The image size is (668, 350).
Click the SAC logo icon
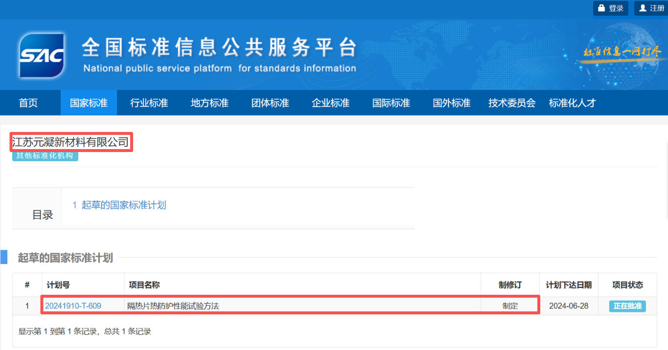[42, 55]
